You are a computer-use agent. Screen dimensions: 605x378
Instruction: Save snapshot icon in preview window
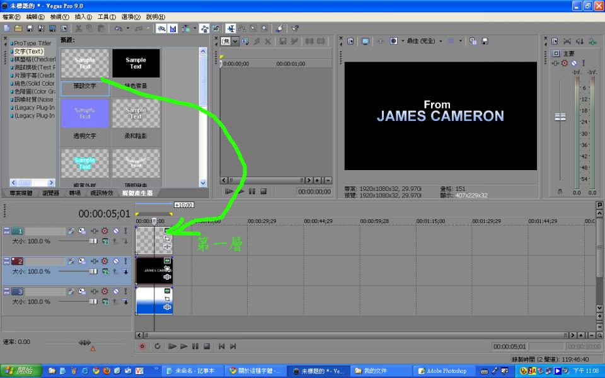point(485,41)
